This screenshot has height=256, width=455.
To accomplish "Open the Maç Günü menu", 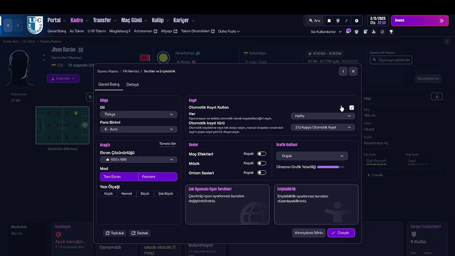I will (x=134, y=20).
